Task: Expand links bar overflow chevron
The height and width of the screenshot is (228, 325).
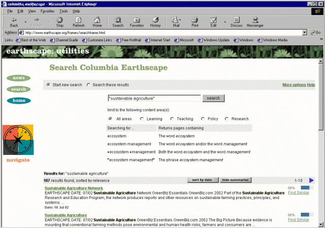Action: click(x=321, y=39)
